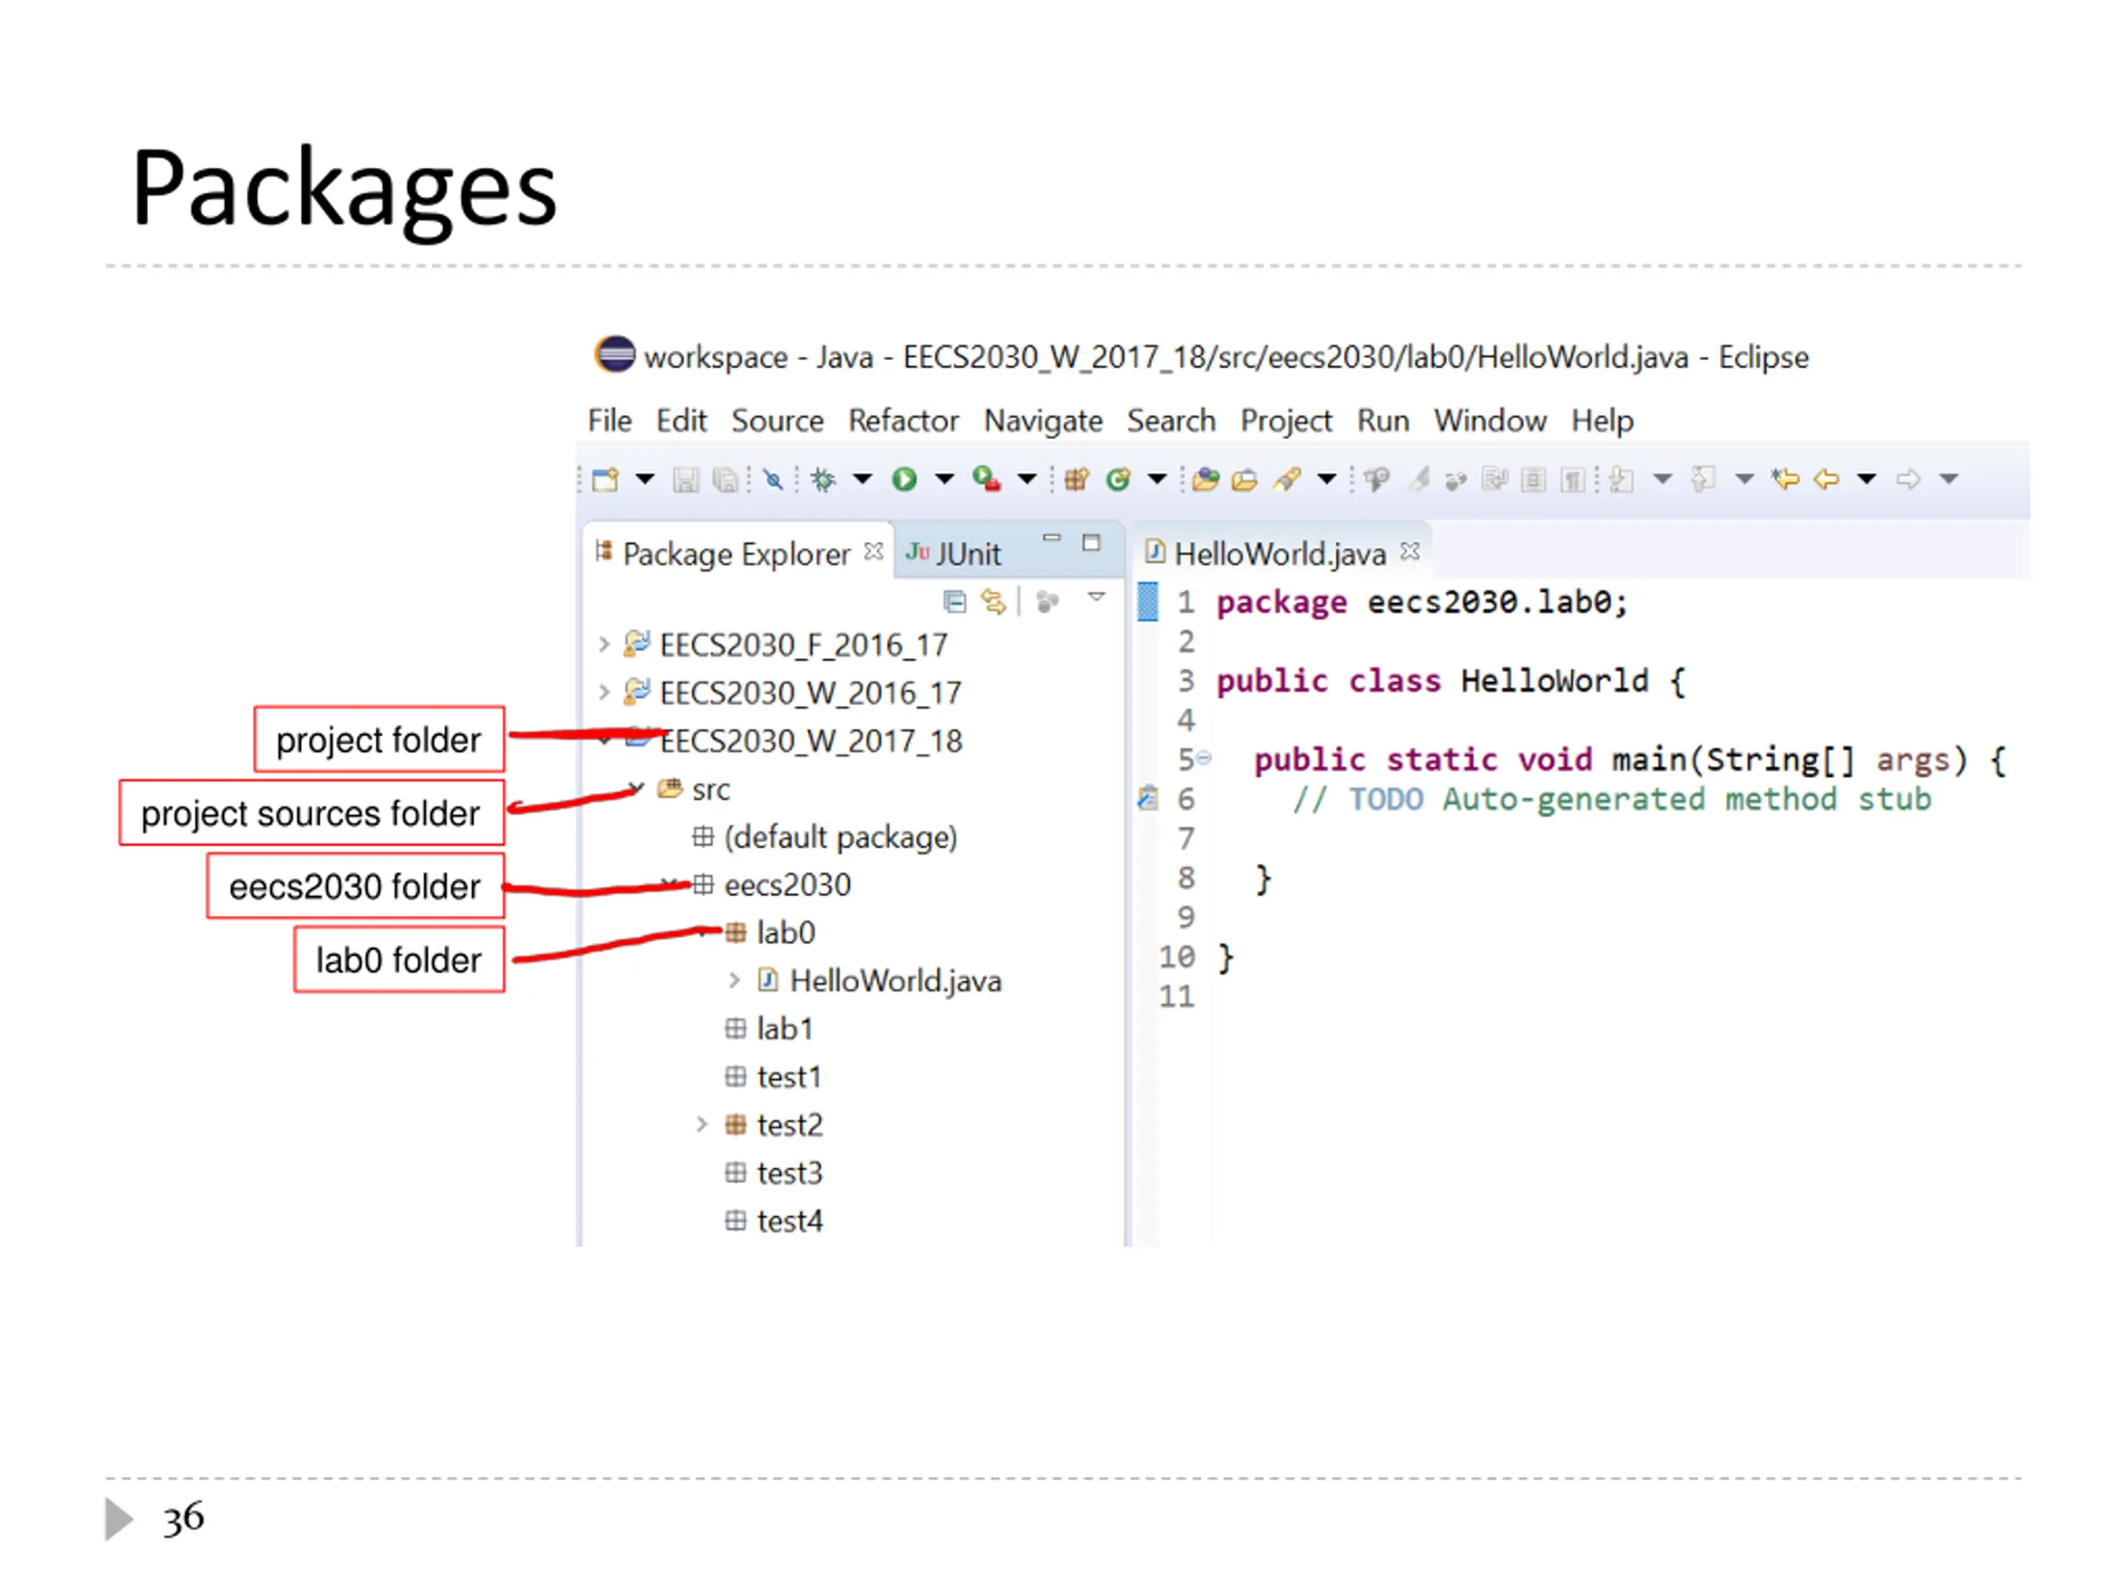Click the Save disk icon in toolbar

685,479
